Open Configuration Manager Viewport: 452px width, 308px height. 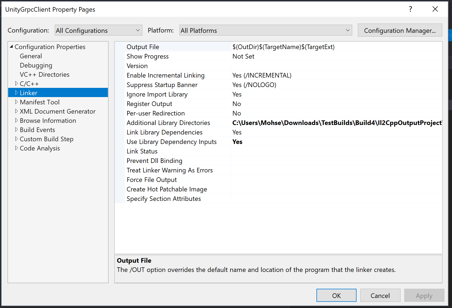coord(400,30)
